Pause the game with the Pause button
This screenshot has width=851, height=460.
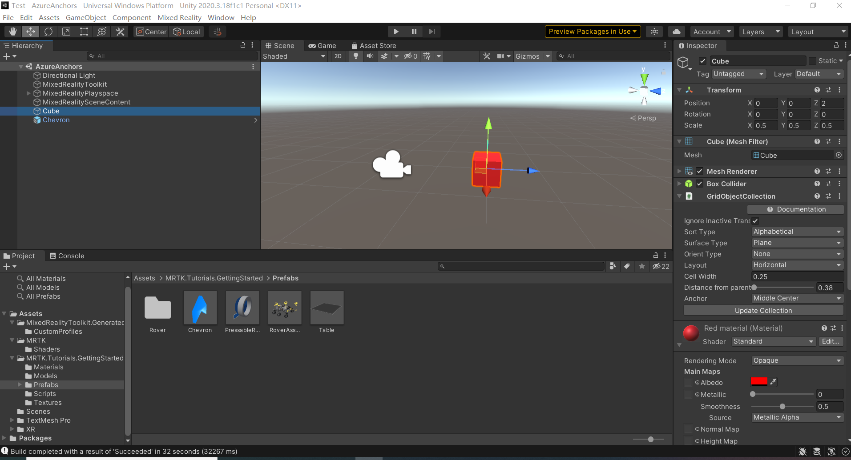tap(414, 31)
